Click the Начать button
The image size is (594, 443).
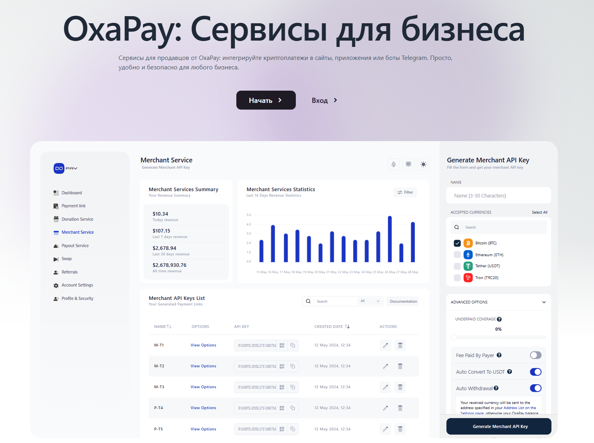(266, 100)
